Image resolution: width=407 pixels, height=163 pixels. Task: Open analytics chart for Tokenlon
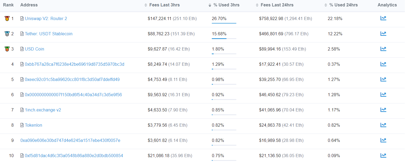pyautogui.click(x=383, y=125)
